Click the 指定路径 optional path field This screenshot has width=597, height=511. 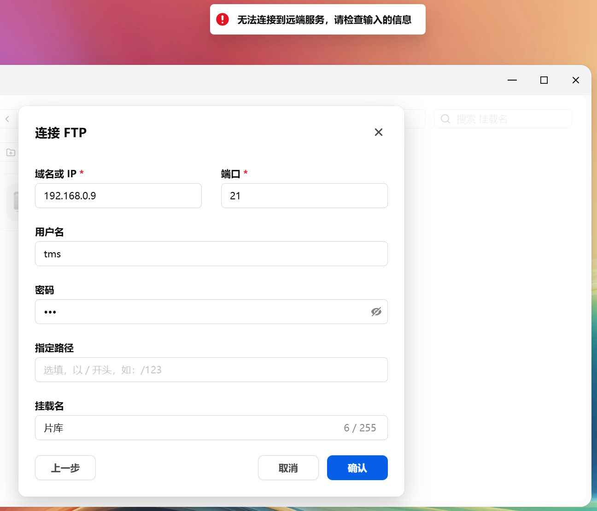[x=211, y=370]
